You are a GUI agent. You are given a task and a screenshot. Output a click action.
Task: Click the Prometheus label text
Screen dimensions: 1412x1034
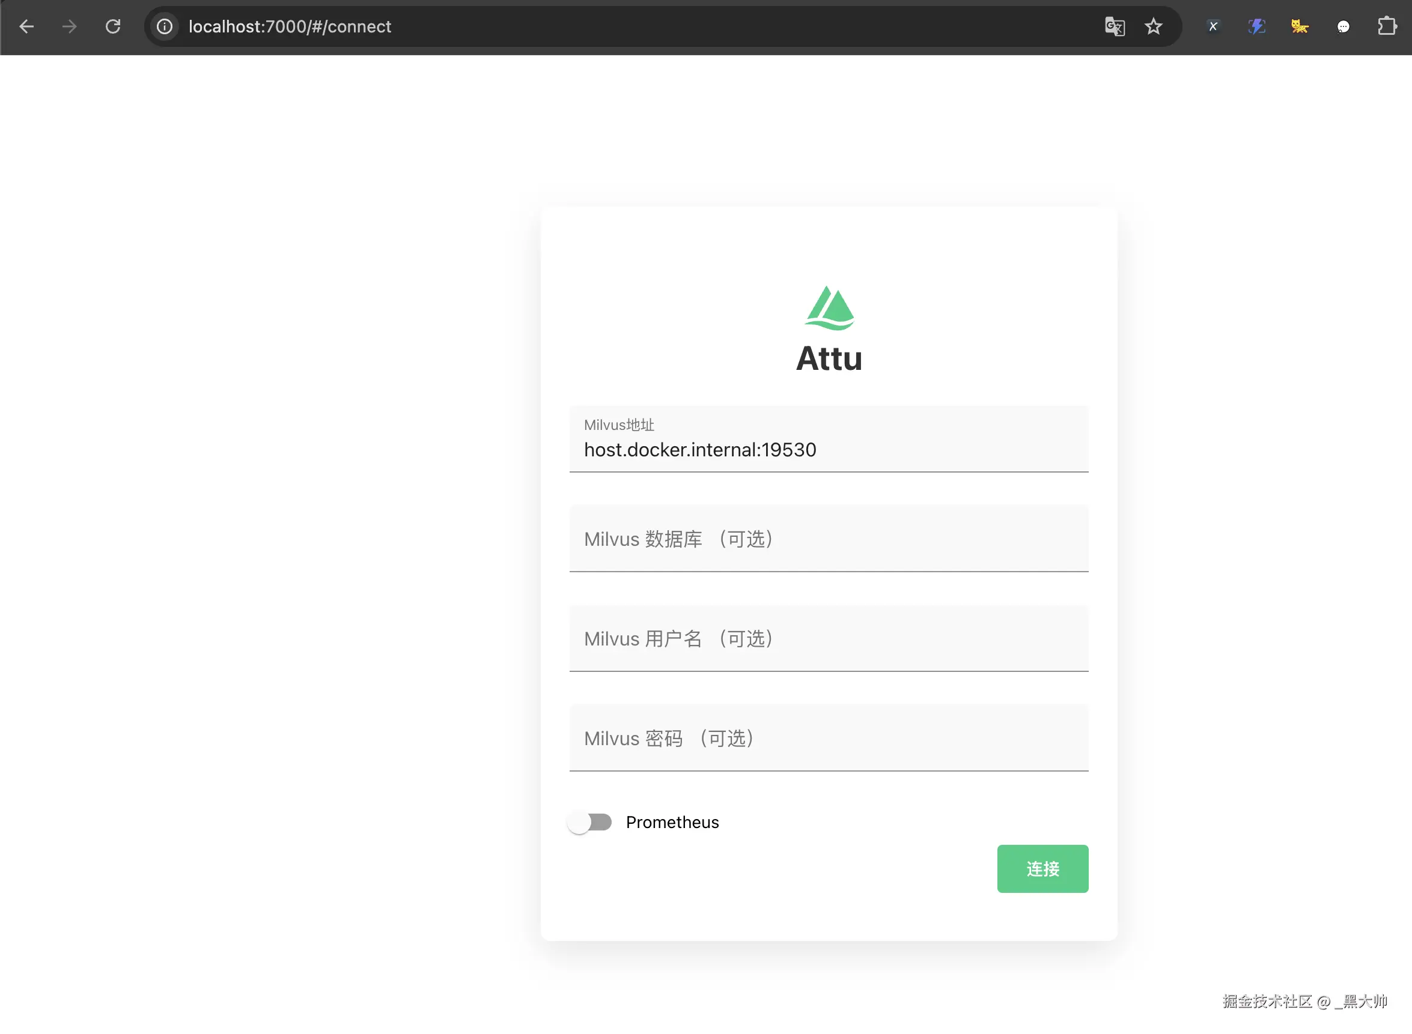coord(672,822)
